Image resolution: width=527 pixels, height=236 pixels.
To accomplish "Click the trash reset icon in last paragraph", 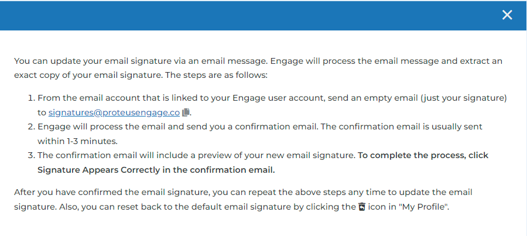I will (362, 207).
